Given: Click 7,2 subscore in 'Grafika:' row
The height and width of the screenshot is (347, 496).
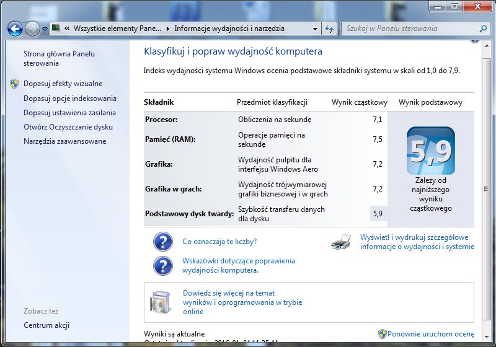Looking at the screenshot, I should (x=378, y=164).
